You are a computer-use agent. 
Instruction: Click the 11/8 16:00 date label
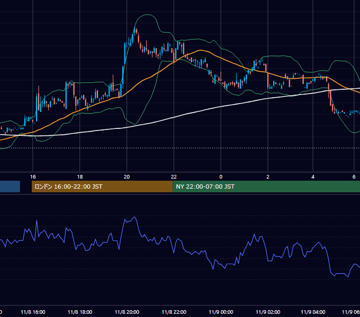tap(33, 312)
